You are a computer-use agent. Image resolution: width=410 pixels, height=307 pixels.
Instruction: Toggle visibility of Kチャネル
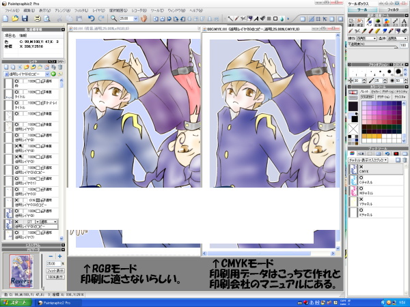pos(361,210)
